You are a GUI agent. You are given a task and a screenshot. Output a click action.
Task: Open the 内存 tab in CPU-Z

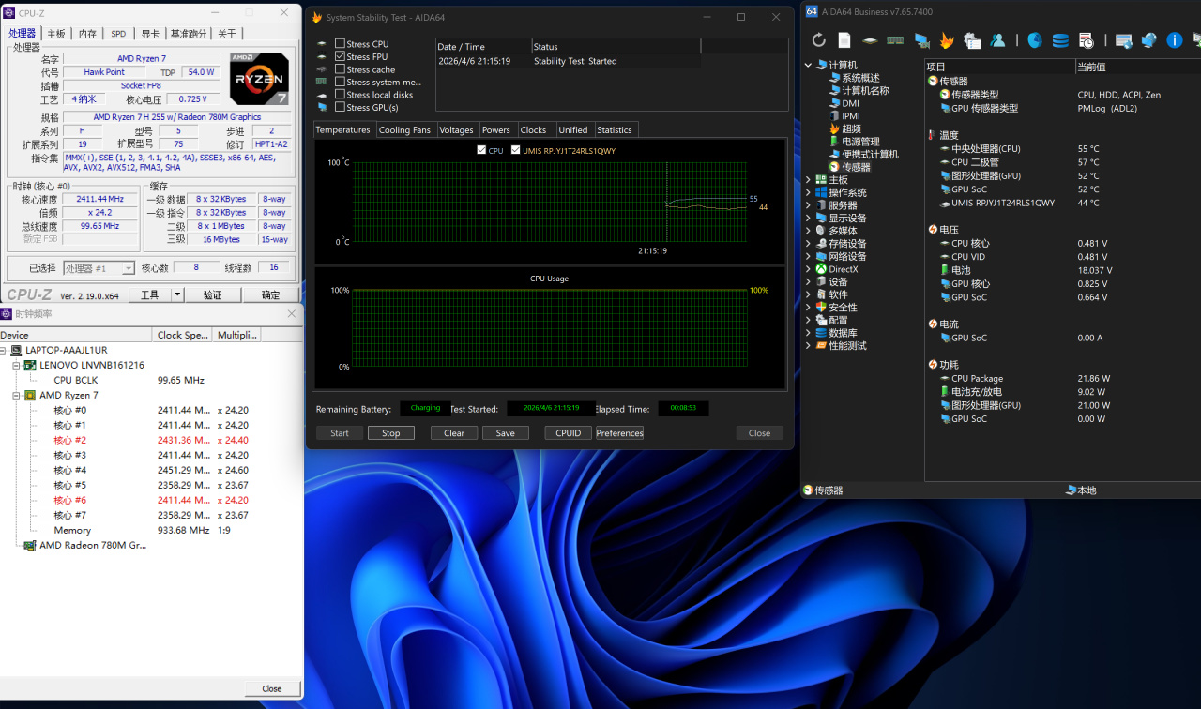[87, 34]
